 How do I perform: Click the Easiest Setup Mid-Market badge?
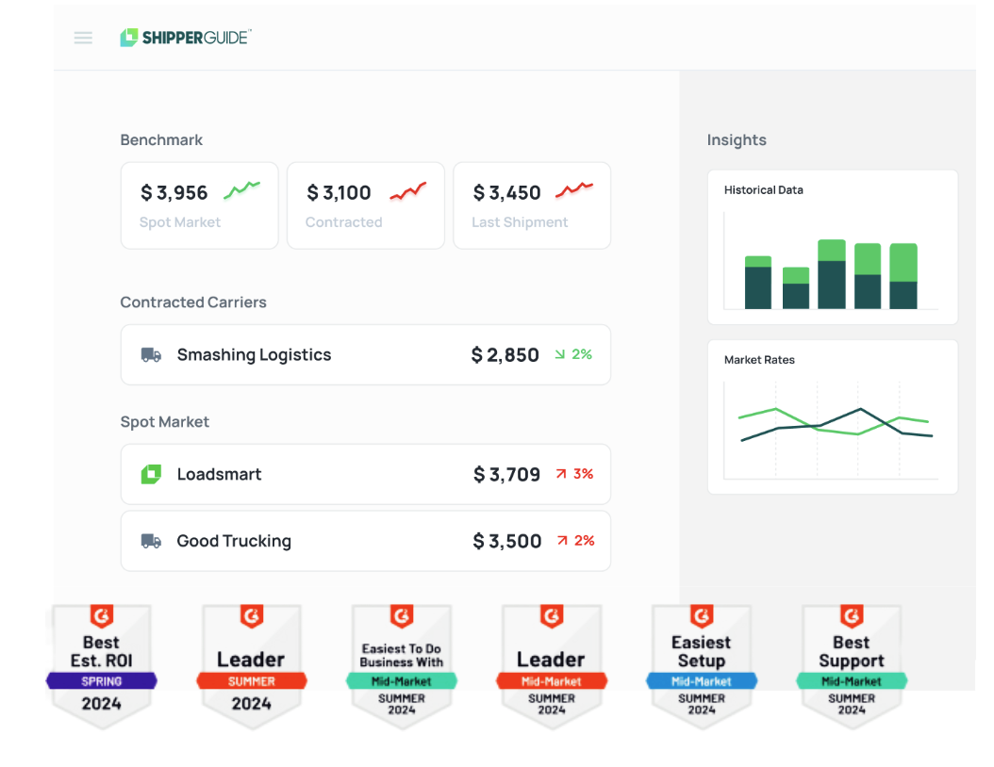(701, 665)
